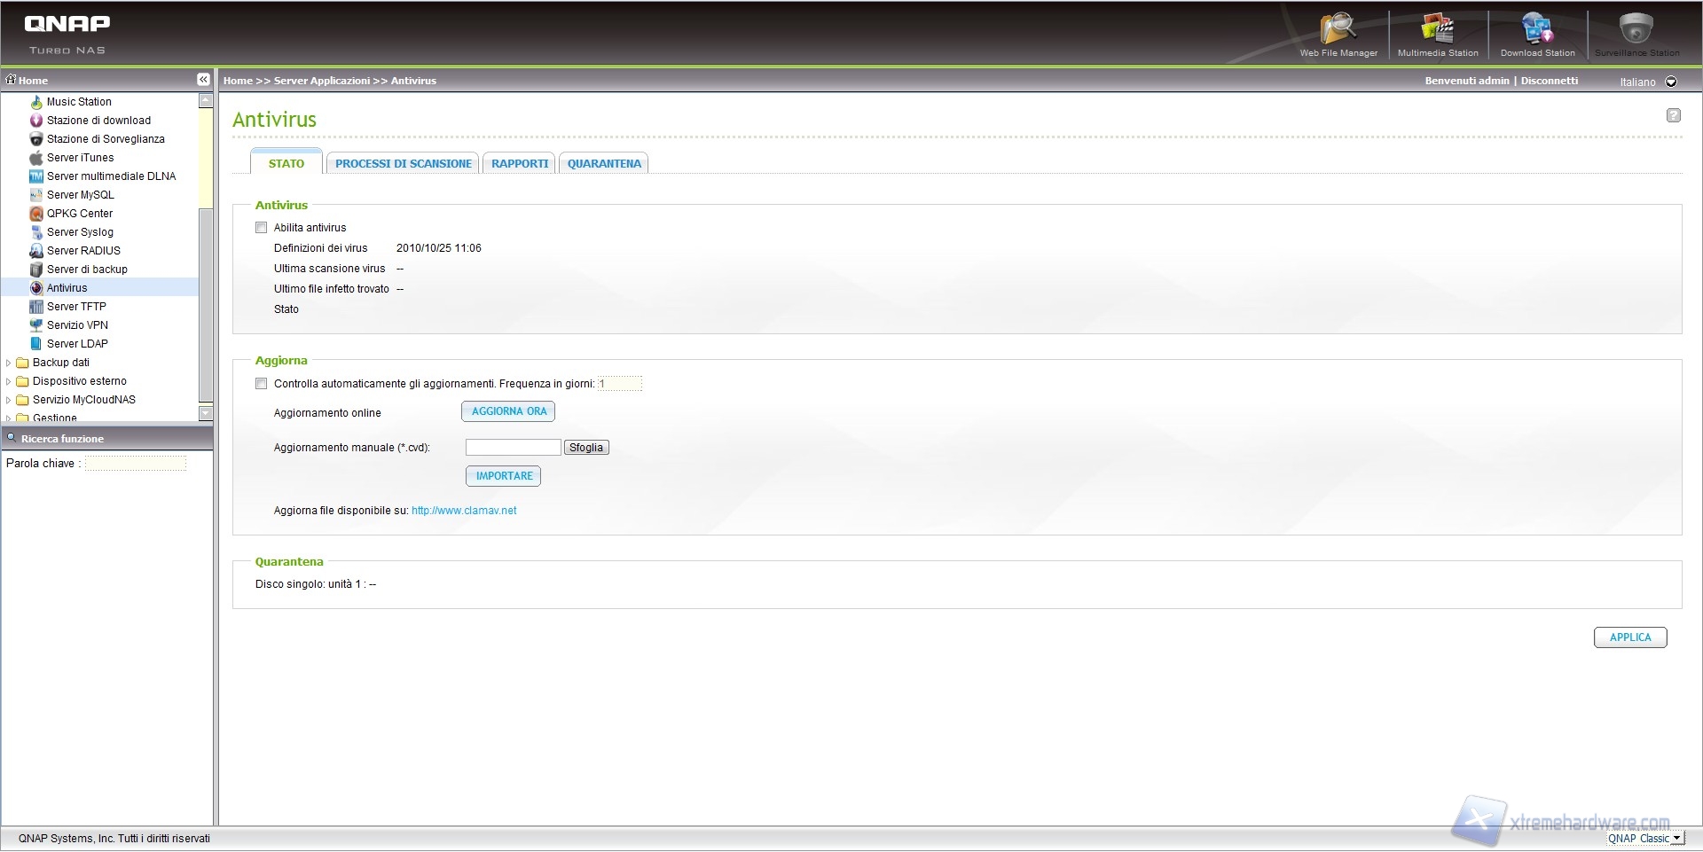The height and width of the screenshot is (852, 1703).
Task: Open Download Station icon
Action: [1537, 30]
